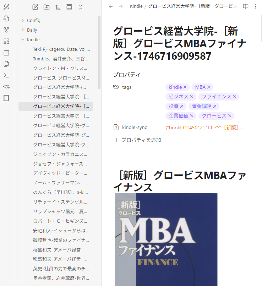
Task: Switch to reading view book icon
Action: point(246,6)
